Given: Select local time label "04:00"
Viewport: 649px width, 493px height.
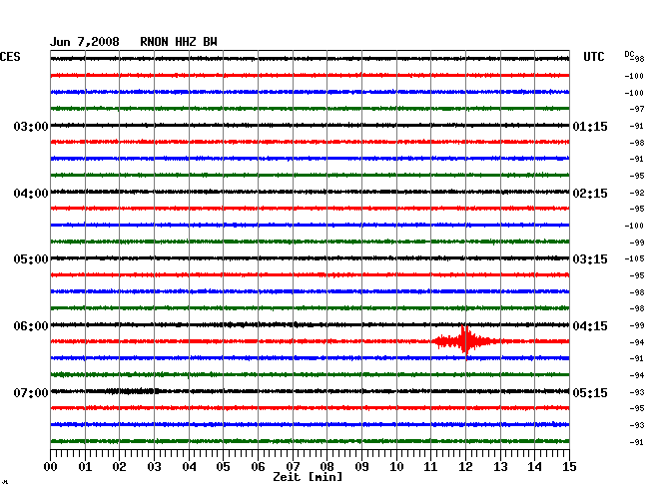Looking at the screenshot, I should (x=31, y=194).
